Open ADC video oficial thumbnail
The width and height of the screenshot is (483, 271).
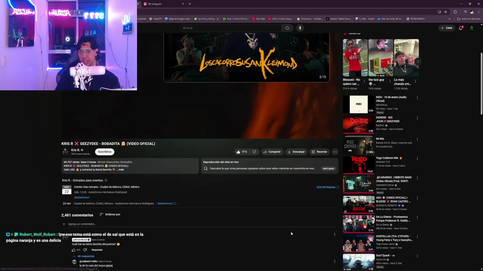tap(358, 204)
